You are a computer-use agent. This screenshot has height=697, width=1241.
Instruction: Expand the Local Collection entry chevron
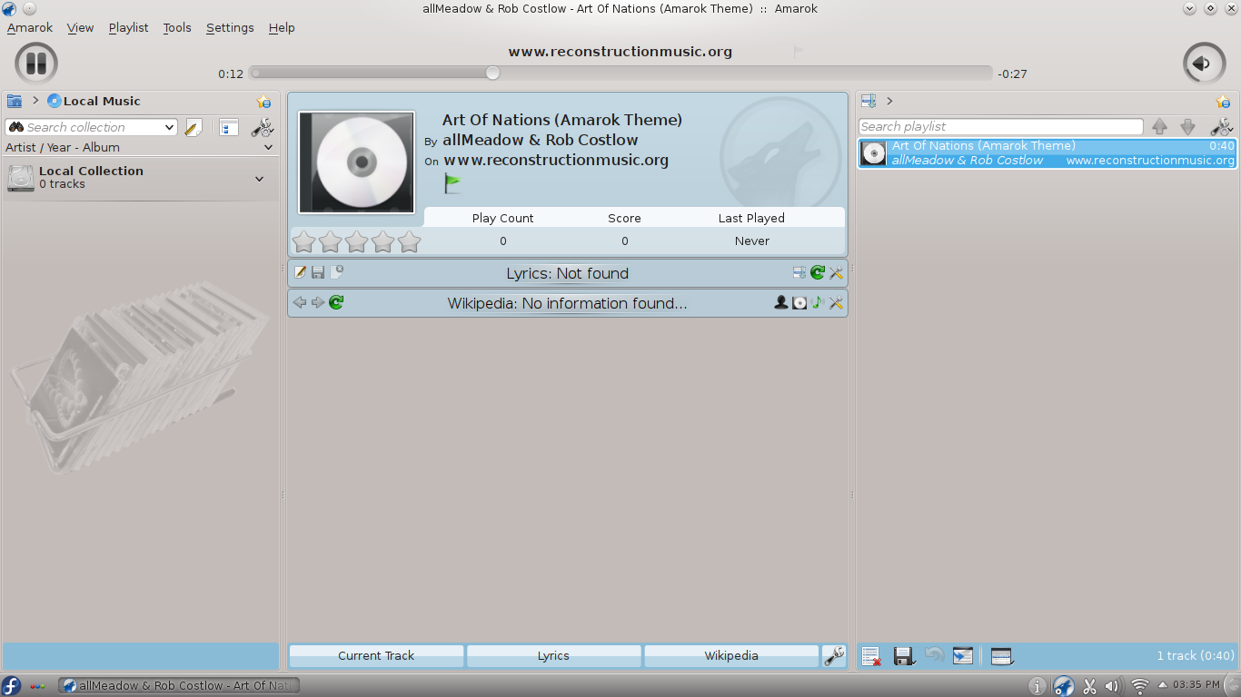(x=260, y=179)
